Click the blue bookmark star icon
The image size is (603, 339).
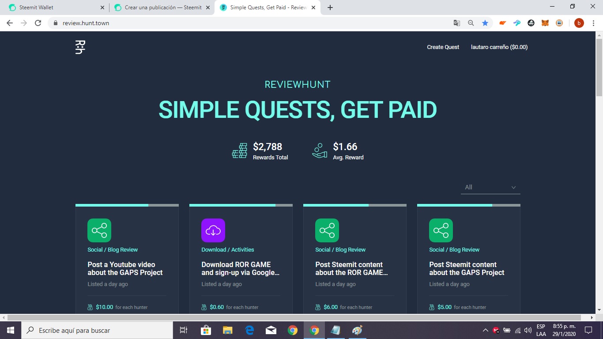pos(485,23)
